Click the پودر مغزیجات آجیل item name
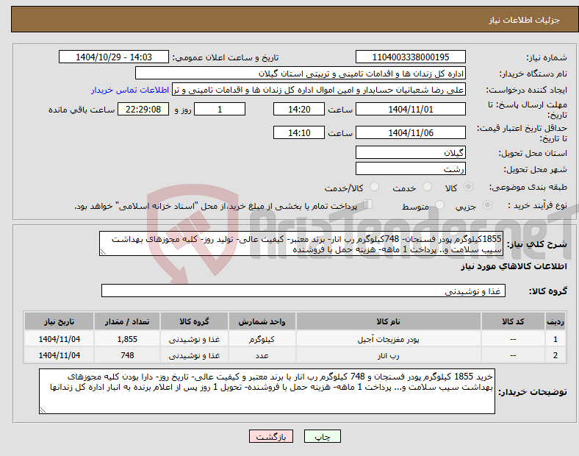 click(388, 339)
